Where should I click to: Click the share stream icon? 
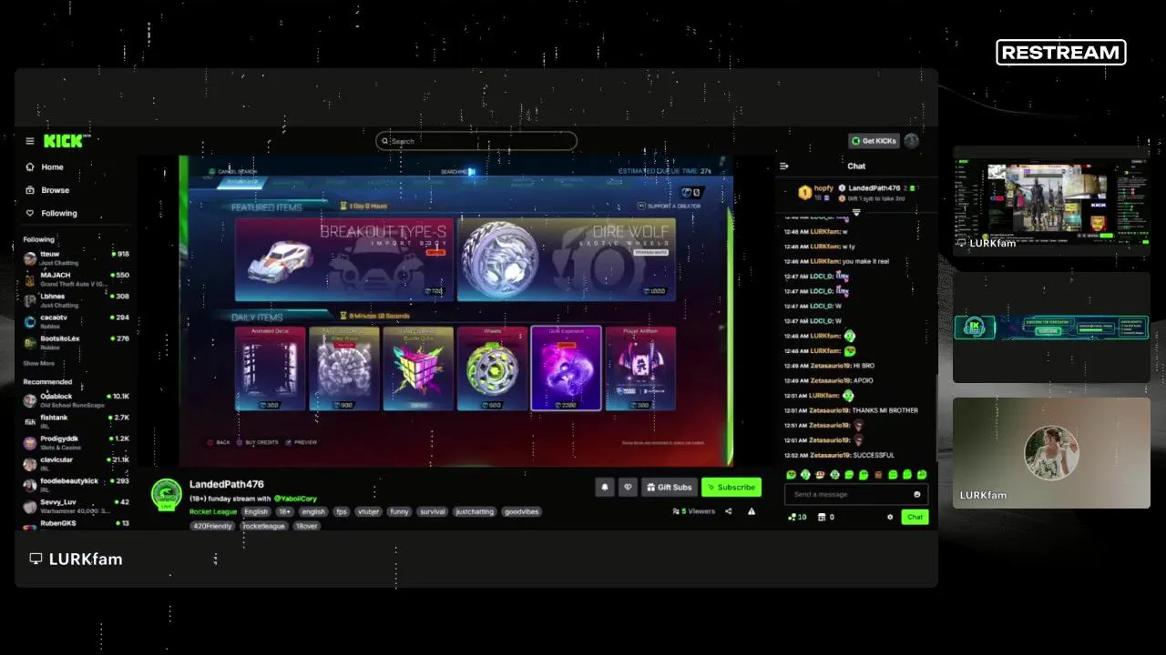[x=729, y=511]
